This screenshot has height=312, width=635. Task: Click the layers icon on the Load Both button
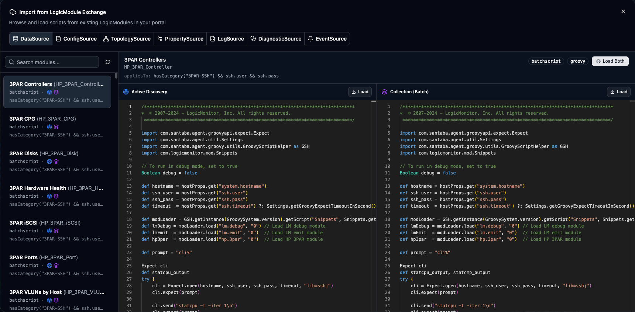click(598, 61)
